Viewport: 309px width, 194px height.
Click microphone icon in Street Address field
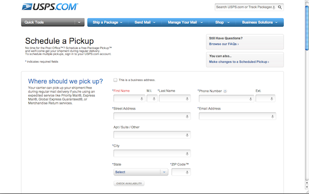[187, 116]
